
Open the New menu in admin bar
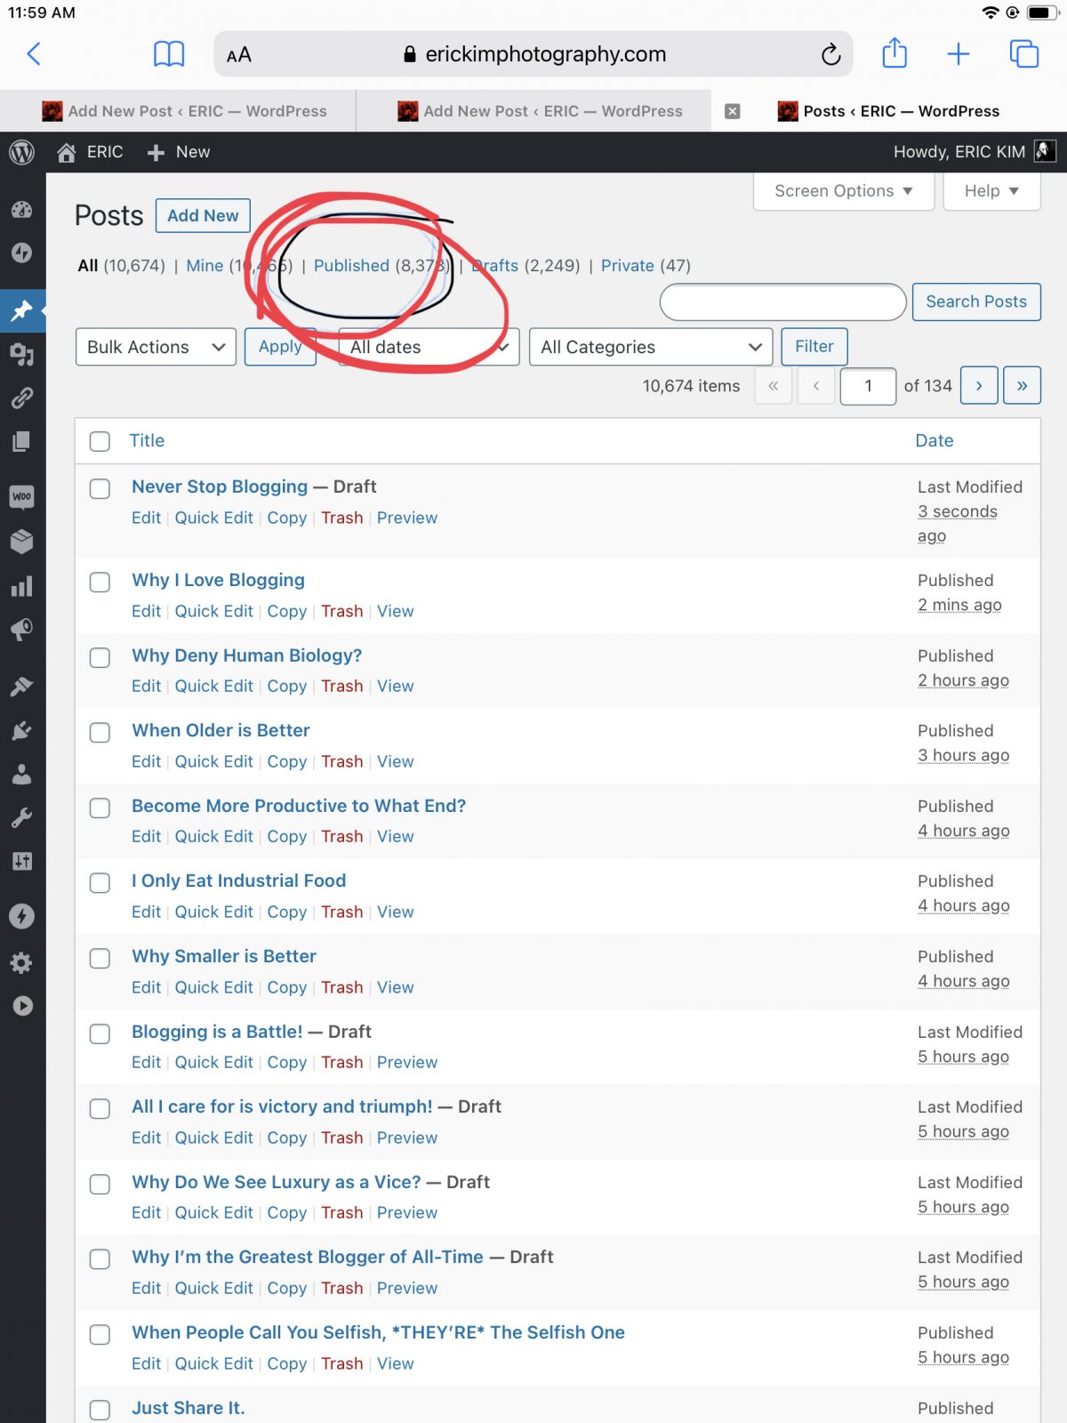pos(179,152)
